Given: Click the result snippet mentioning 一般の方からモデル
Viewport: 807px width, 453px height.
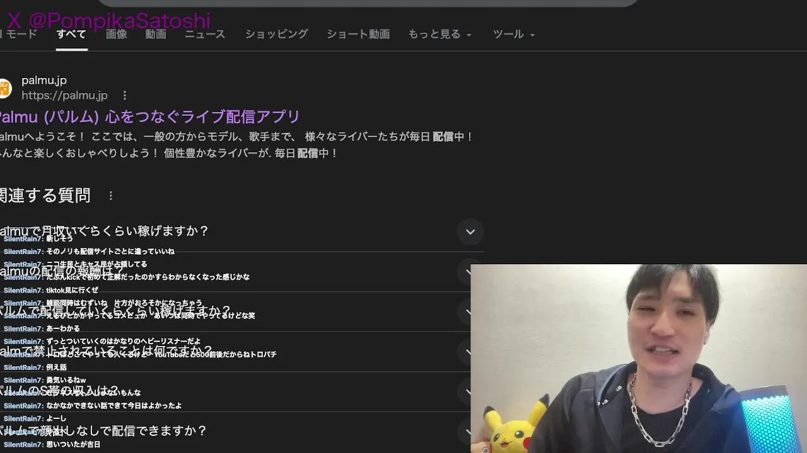Looking at the screenshot, I should (x=236, y=145).
